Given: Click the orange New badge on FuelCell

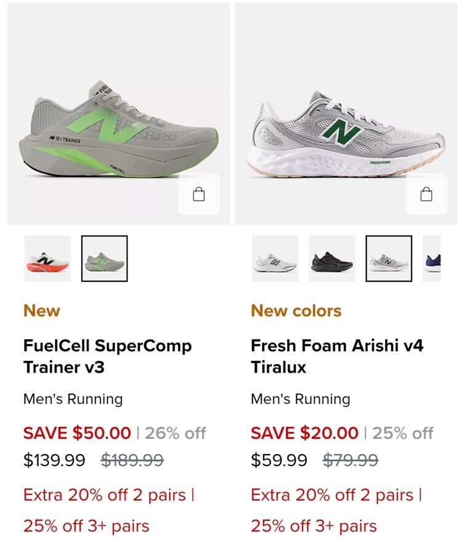Looking at the screenshot, I should coord(42,311).
